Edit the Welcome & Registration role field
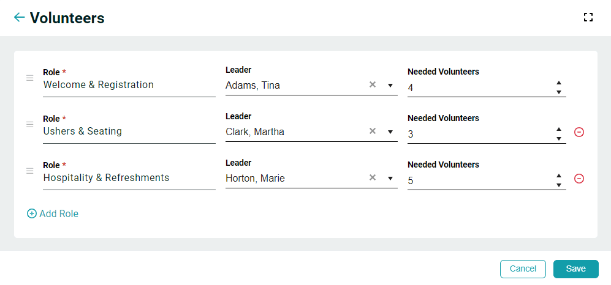This screenshot has width=611, height=285. click(x=129, y=85)
